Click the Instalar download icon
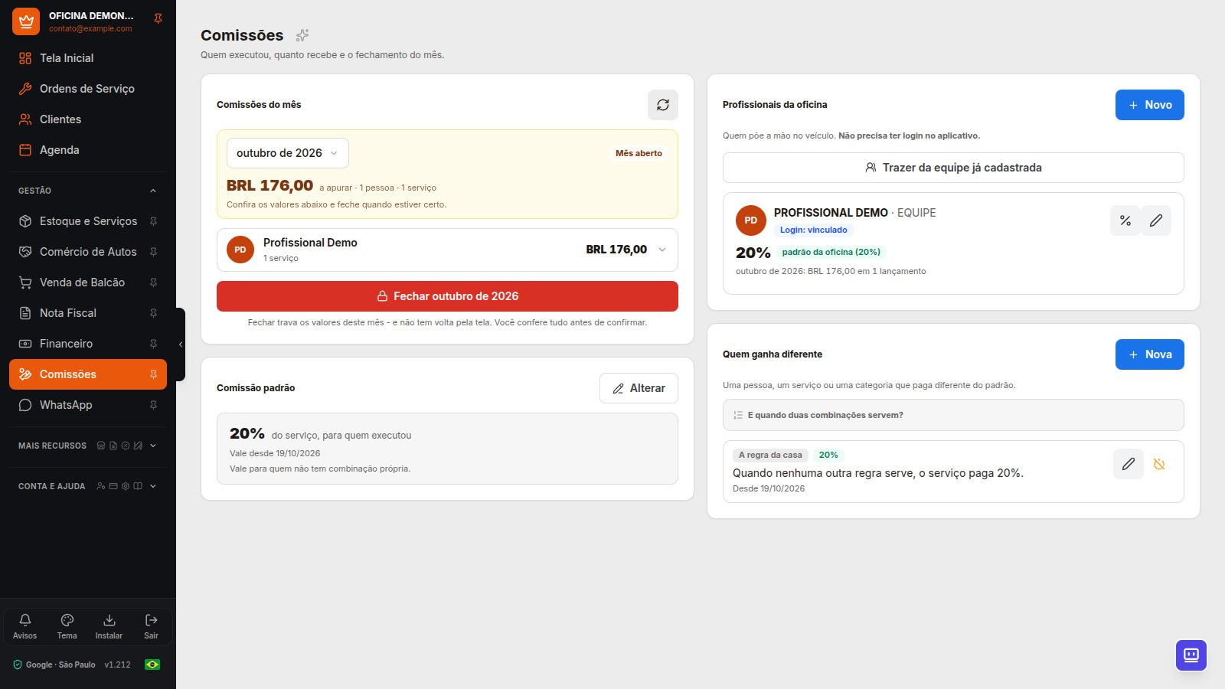This screenshot has width=1225, height=689. [x=109, y=626]
